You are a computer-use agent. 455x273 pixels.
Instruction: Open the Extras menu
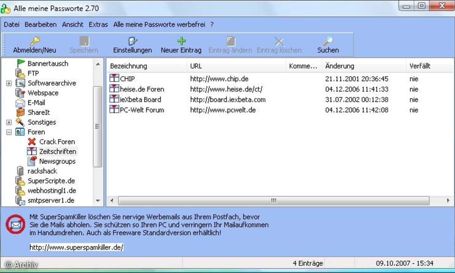tap(98, 25)
